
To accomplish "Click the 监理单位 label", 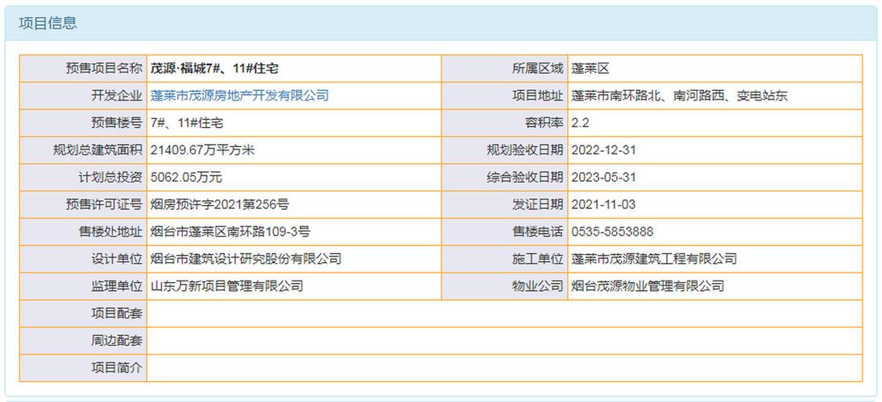I will click(117, 285).
